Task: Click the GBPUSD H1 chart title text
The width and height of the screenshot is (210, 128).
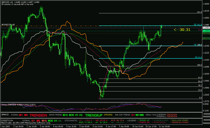Action: coord(20,2)
